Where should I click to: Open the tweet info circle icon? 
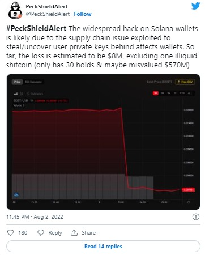pos(196,216)
